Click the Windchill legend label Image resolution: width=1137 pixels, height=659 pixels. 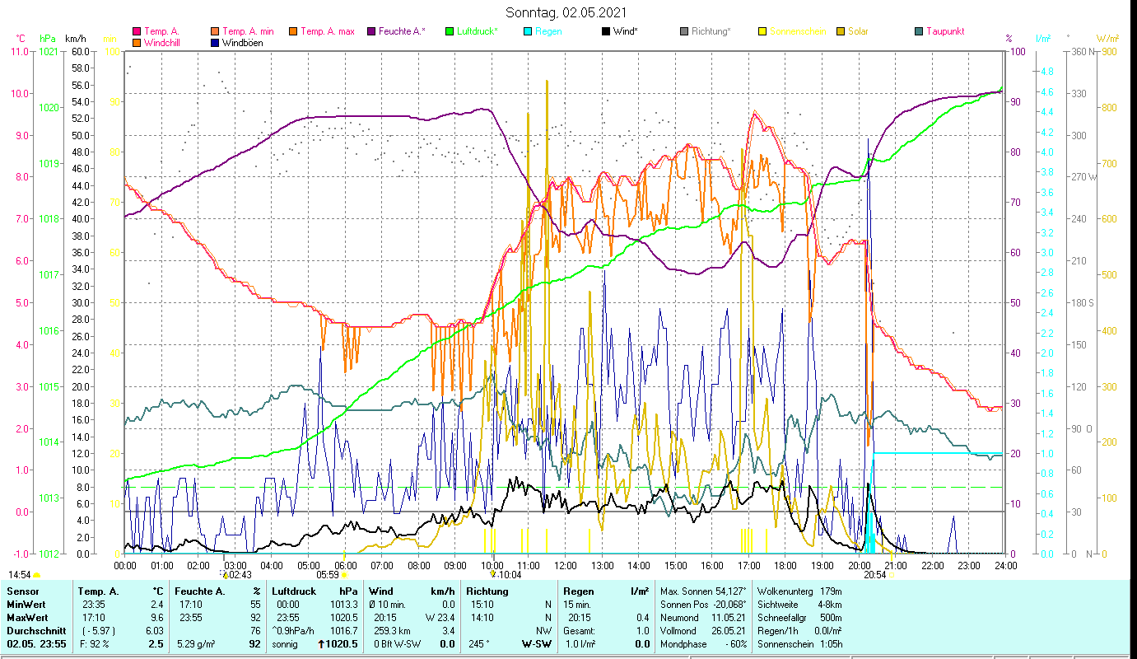[164, 43]
